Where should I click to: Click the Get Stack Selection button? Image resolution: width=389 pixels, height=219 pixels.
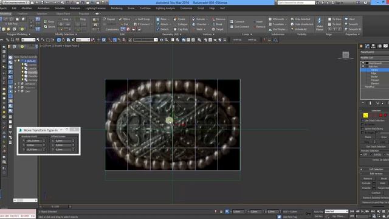point(375,147)
